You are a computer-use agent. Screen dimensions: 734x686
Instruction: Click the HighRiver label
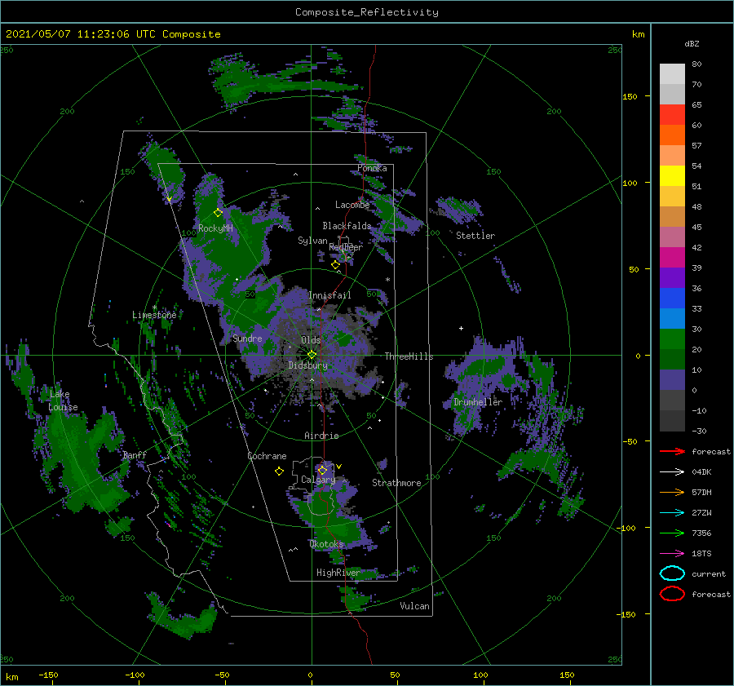coord(338,573)
